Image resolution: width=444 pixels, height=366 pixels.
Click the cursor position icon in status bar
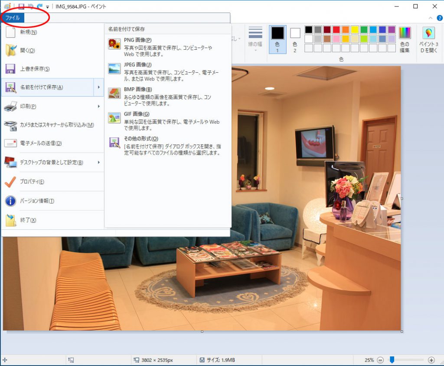click(5, 360)
